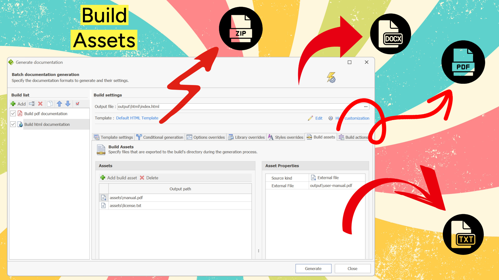The image size is (499, 280).
Task: Select the Build assets tab
Action: (321, 137)
